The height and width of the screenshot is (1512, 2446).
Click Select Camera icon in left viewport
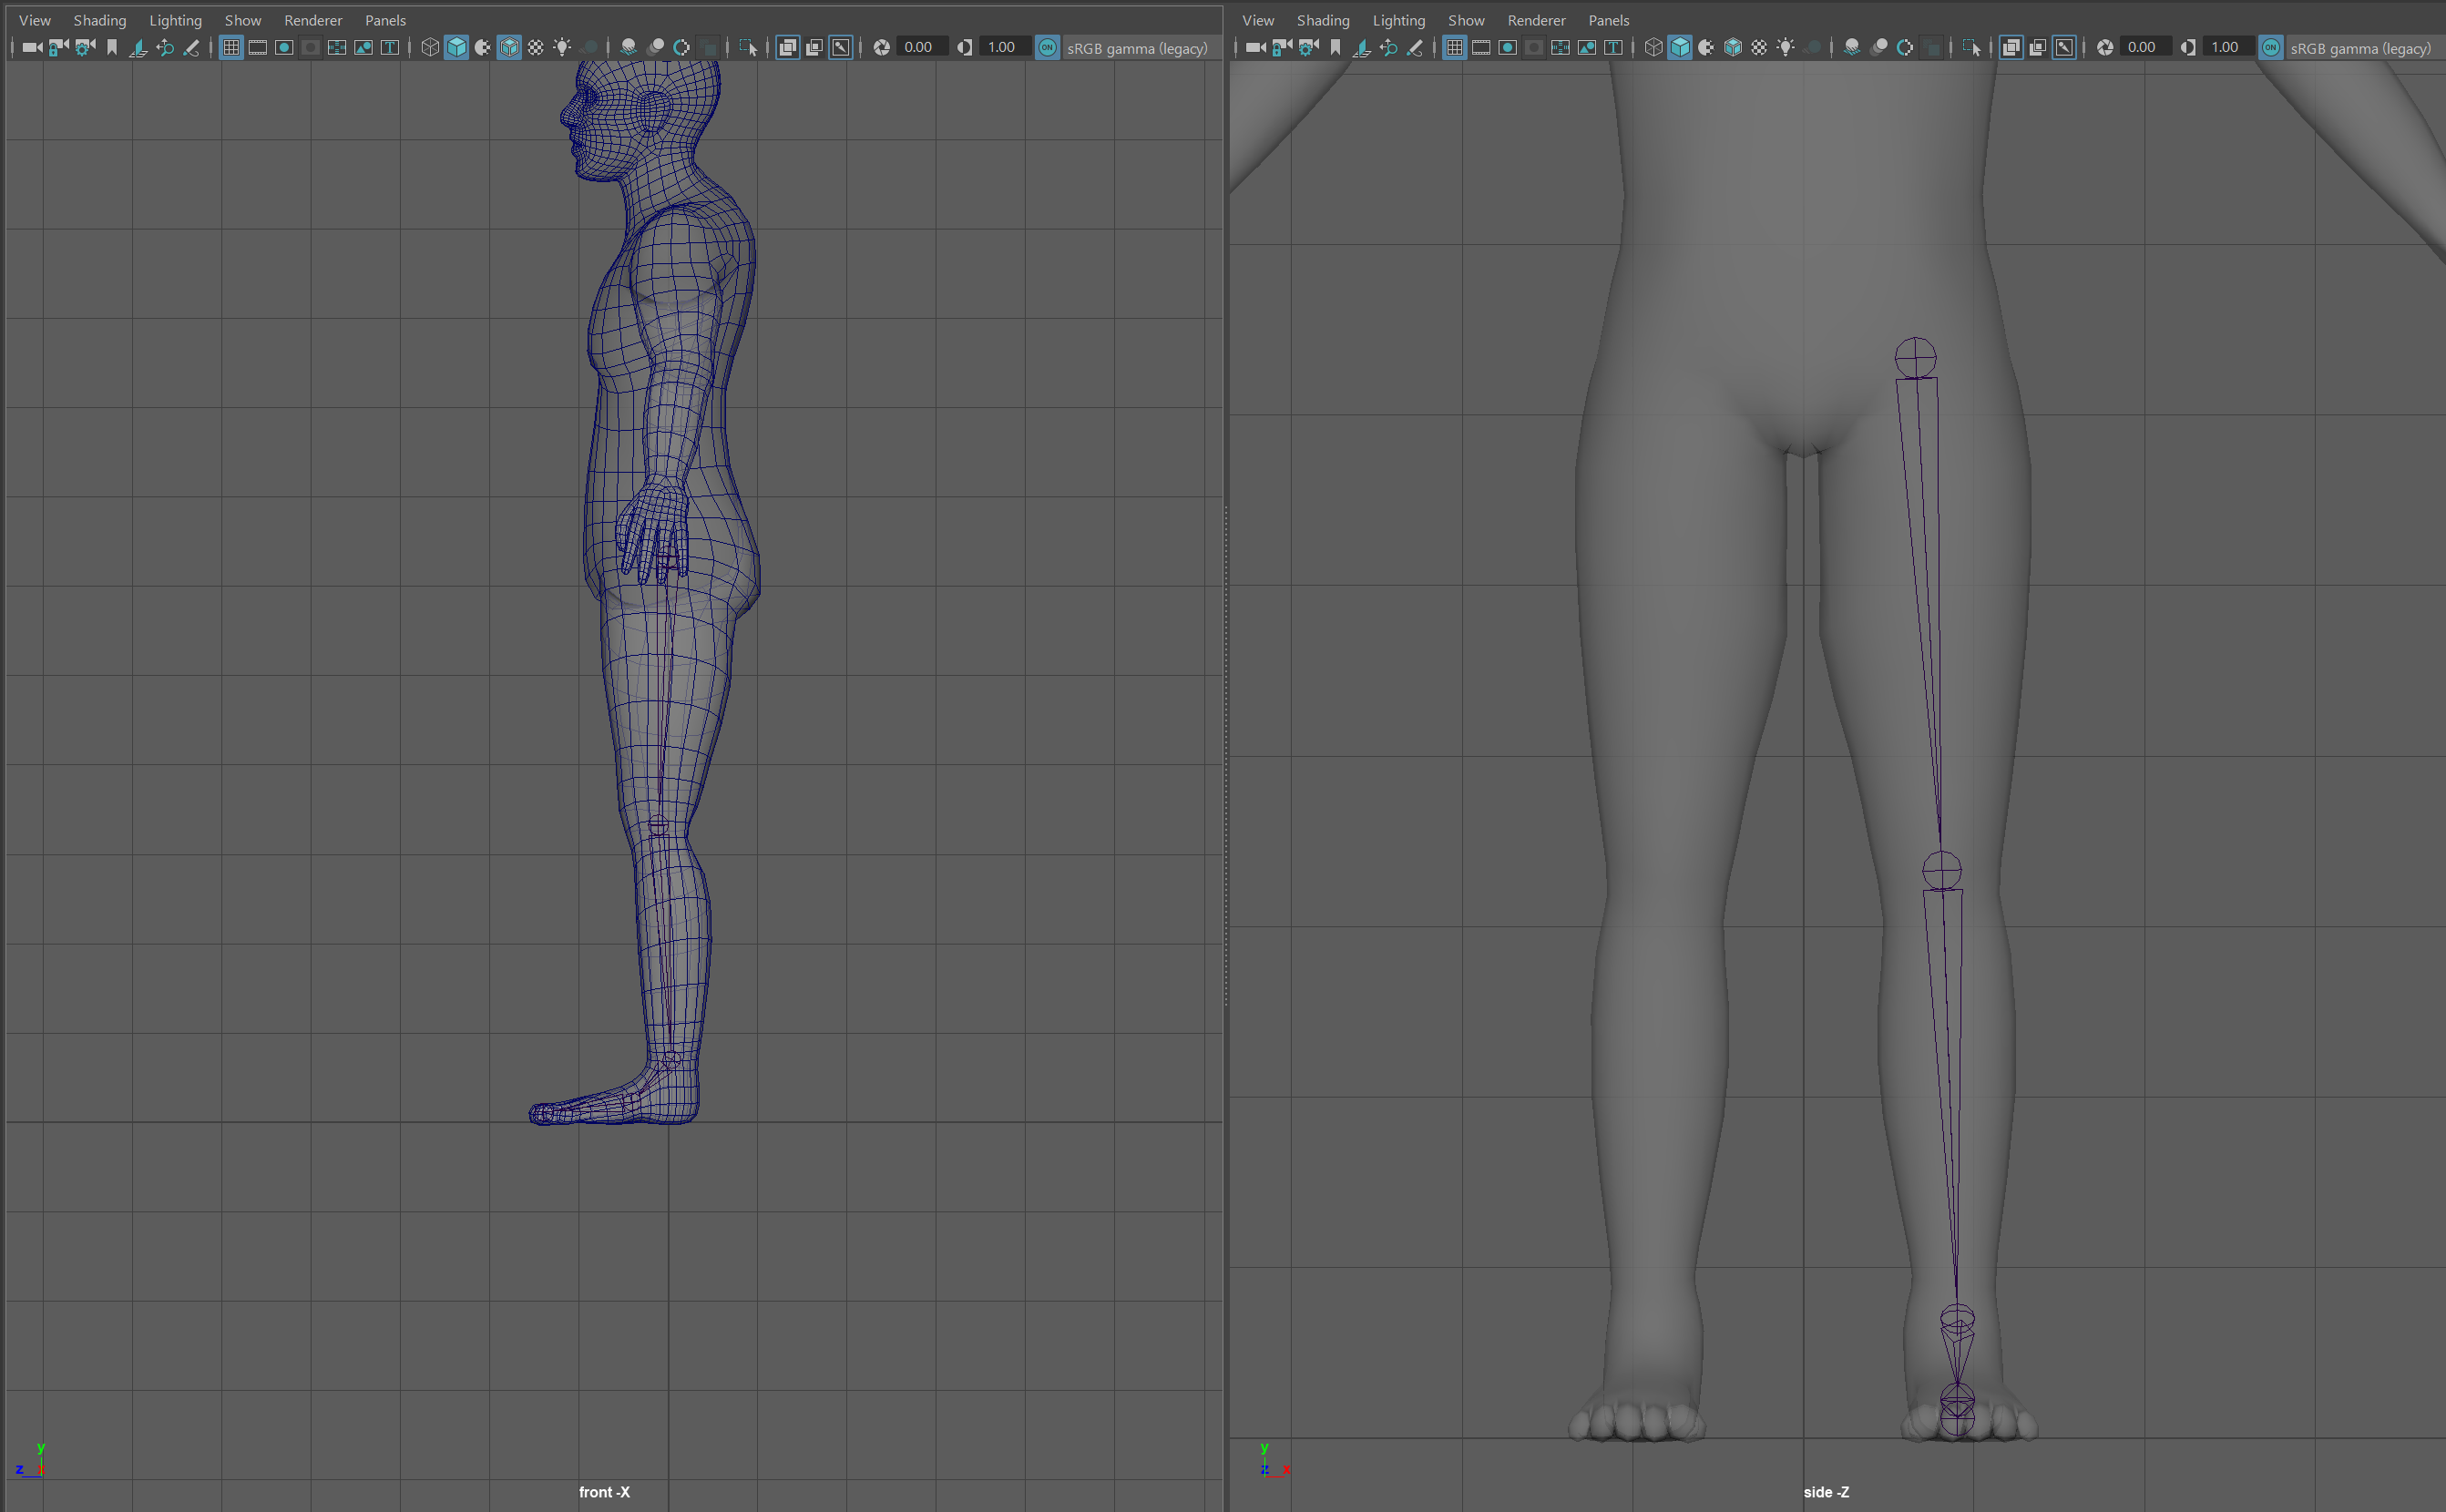point(32,47)
